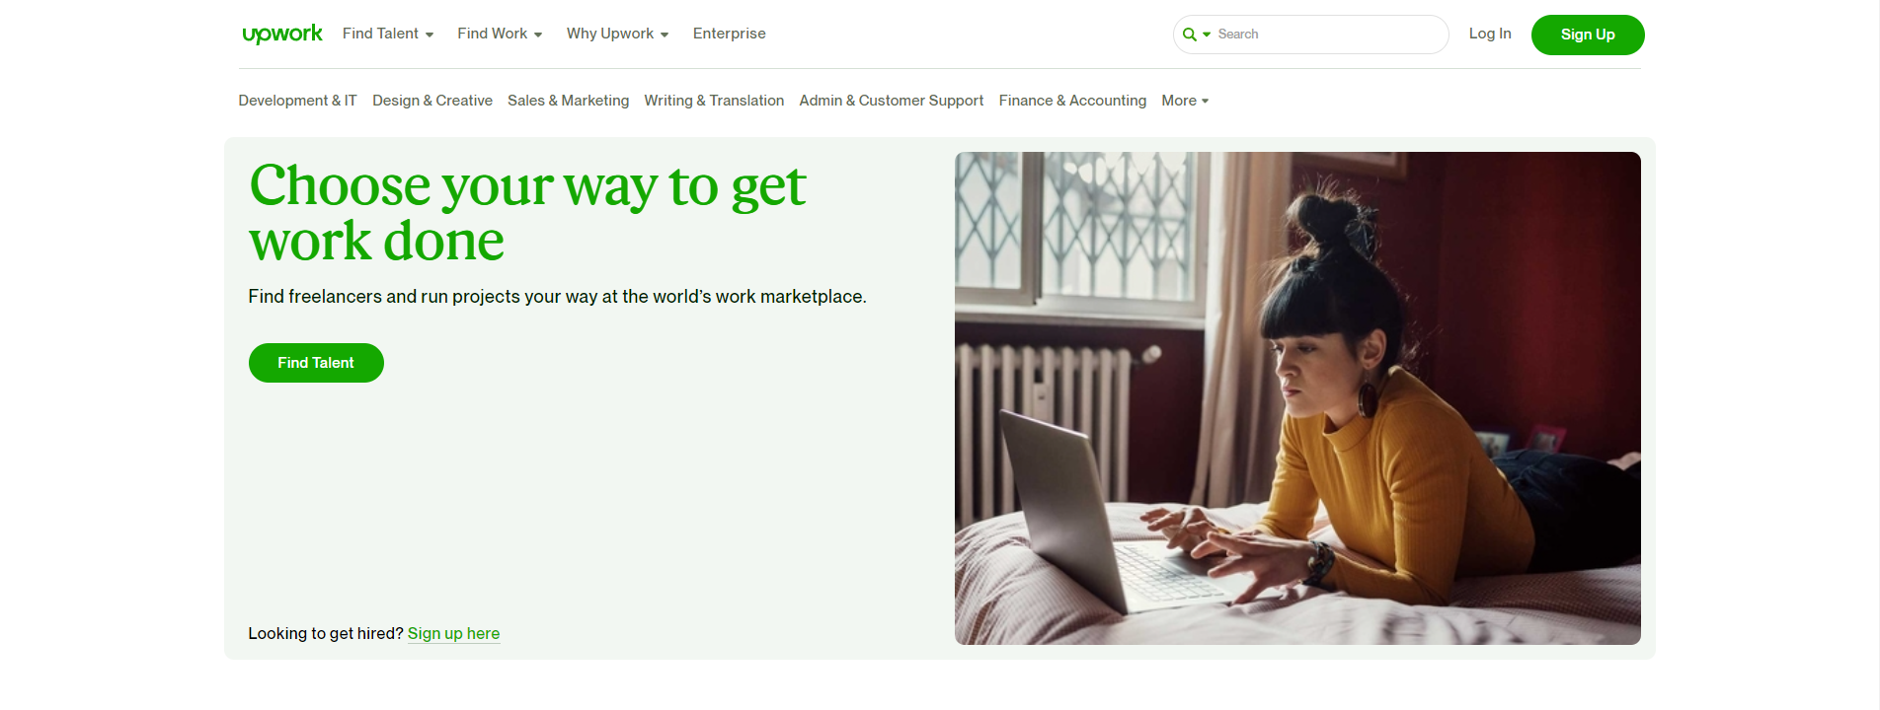
Task: Select the Design & Creative category
Action: (432, 101)
